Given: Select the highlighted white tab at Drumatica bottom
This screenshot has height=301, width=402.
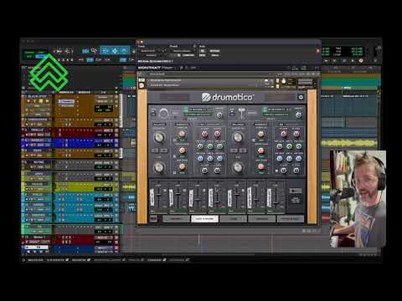Looking at the screenshot, I should tap(204, 219).
